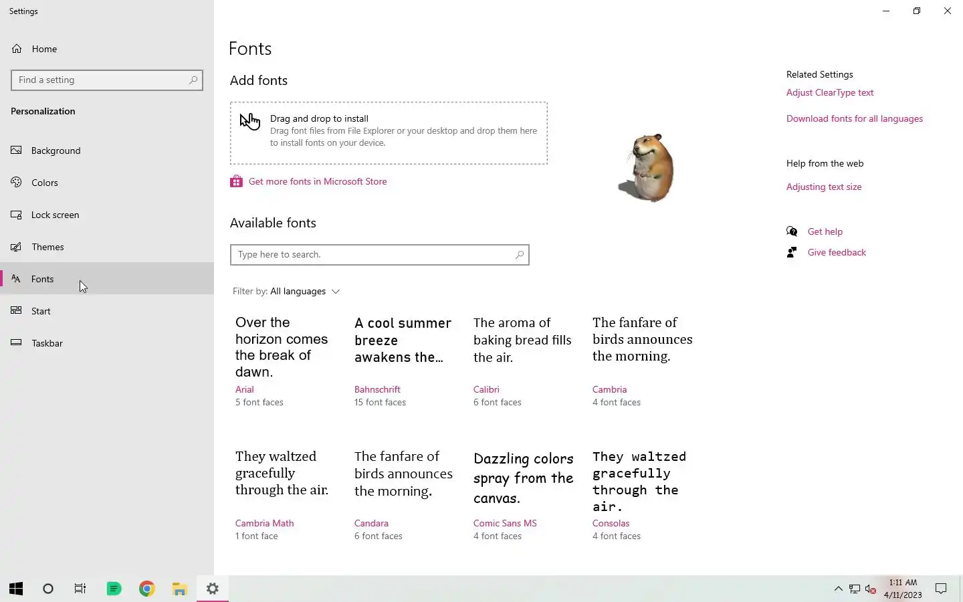Click the Settings gear on taskbar
963x602 pixels.
(x=213, y=589)
